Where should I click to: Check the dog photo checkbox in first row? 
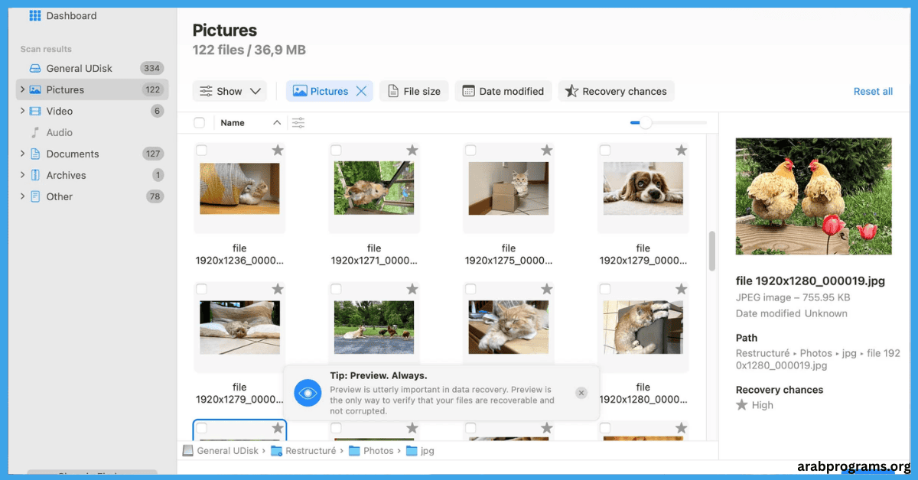point(605,151)
